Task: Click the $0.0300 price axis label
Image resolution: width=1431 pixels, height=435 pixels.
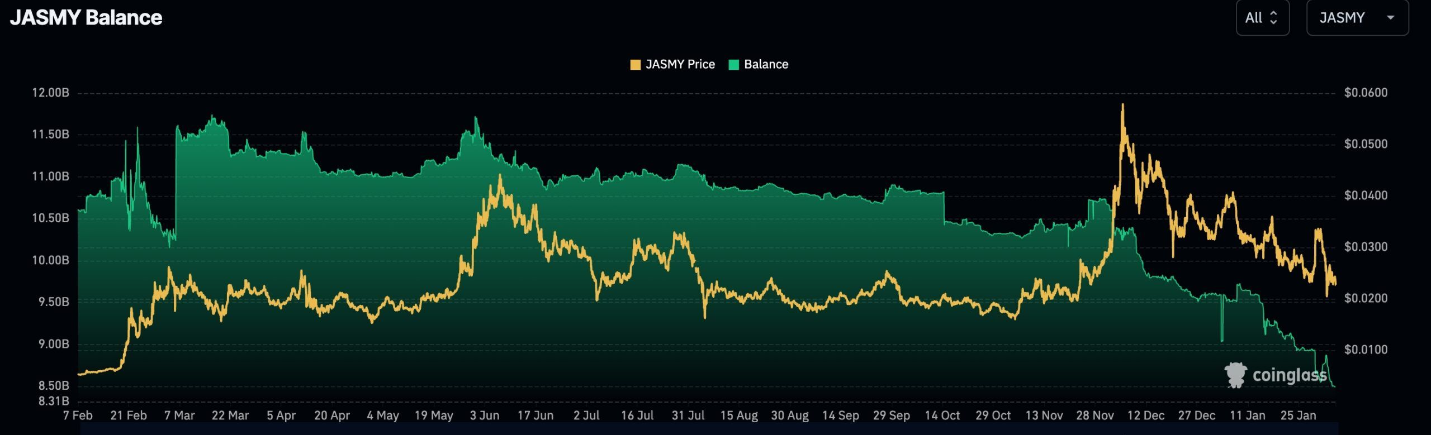Action: tap(1366, 247)
